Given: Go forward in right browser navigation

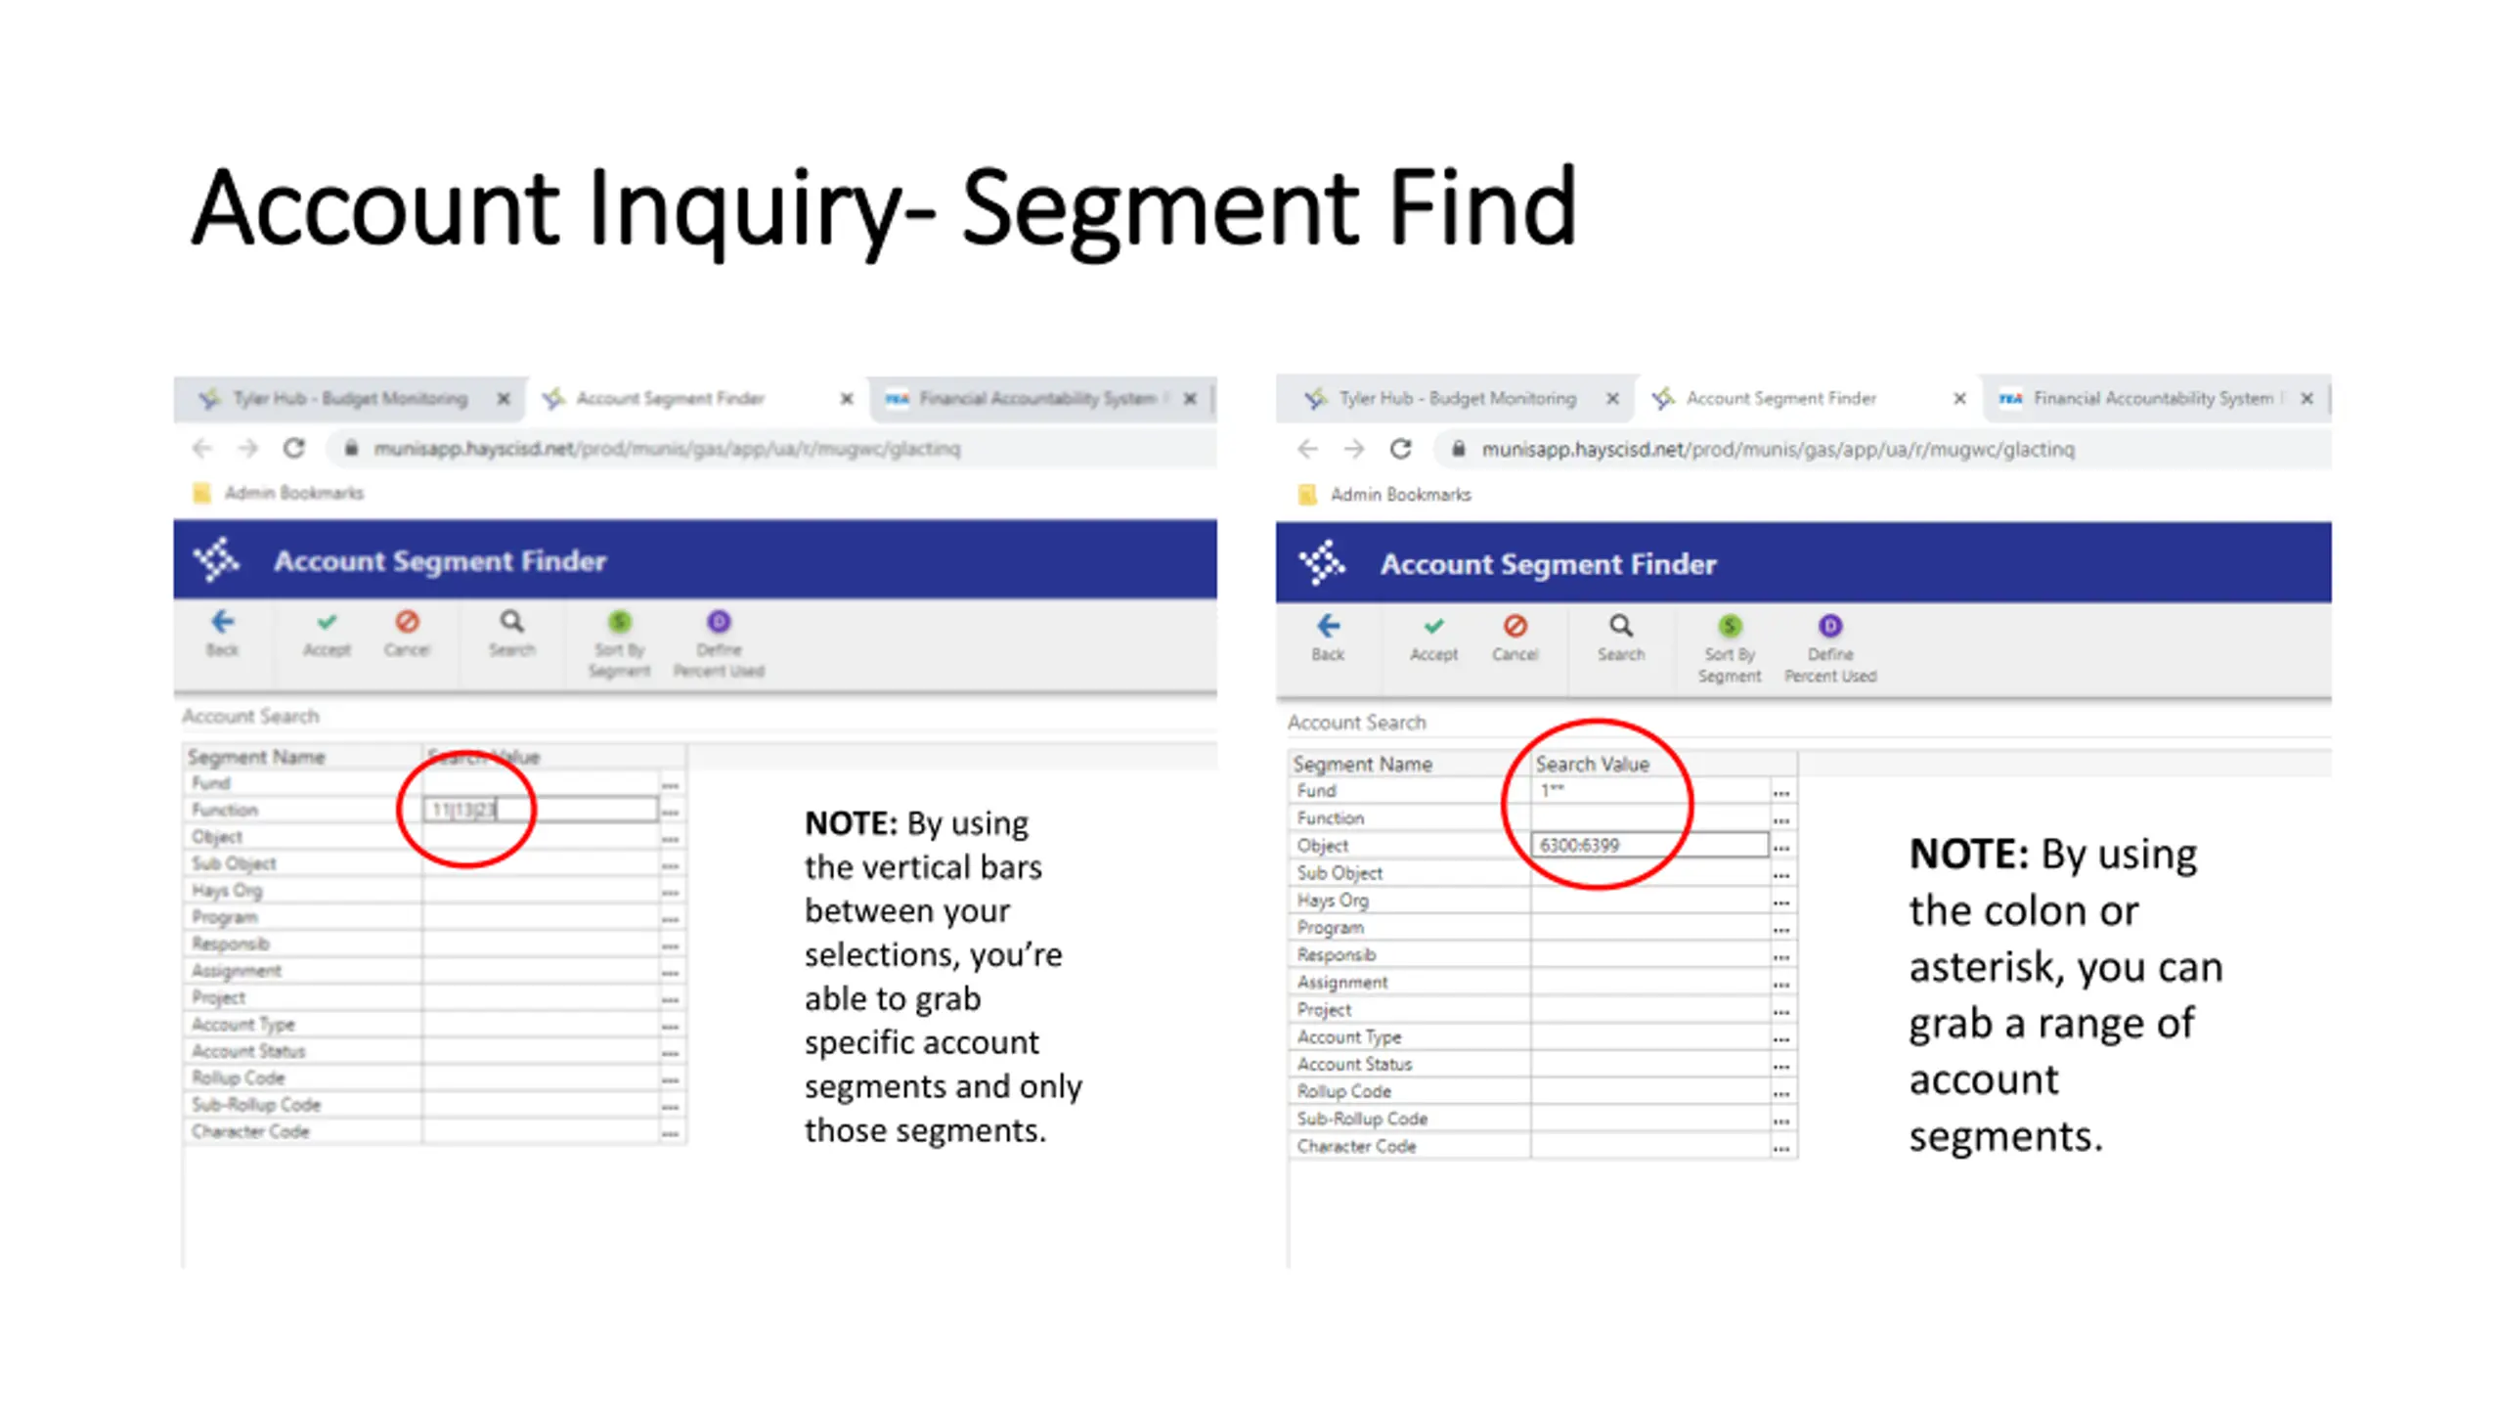Looking at the screenshot, I should pos(1354,449).
